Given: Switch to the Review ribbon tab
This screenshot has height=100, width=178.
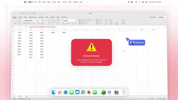Looking at the screenshot, I should click(53, 17).
